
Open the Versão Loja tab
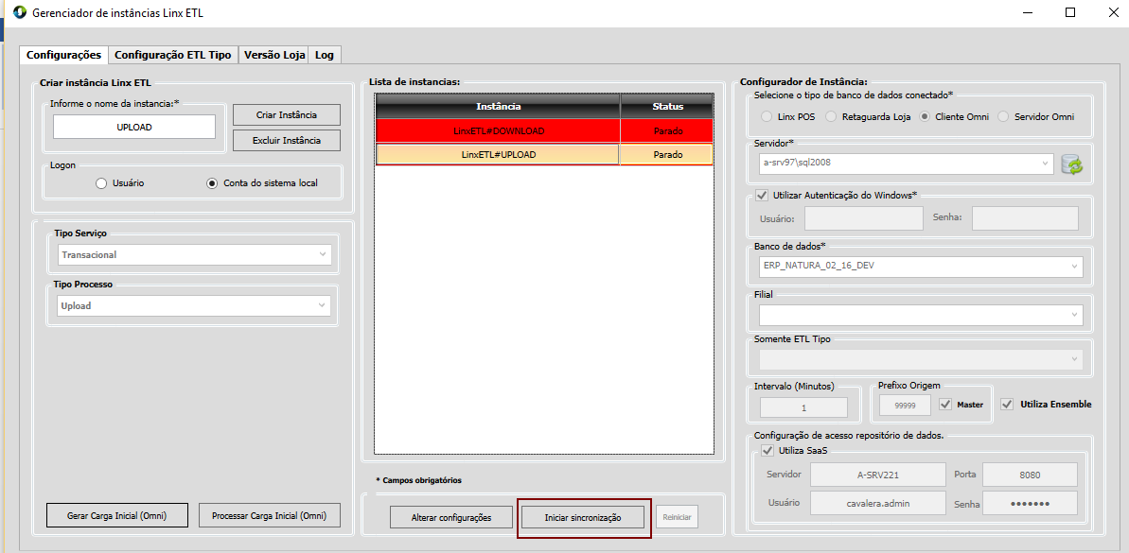[x=274, y=55]
